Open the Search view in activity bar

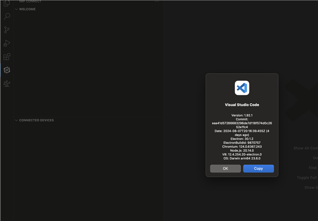click(6, 16)
